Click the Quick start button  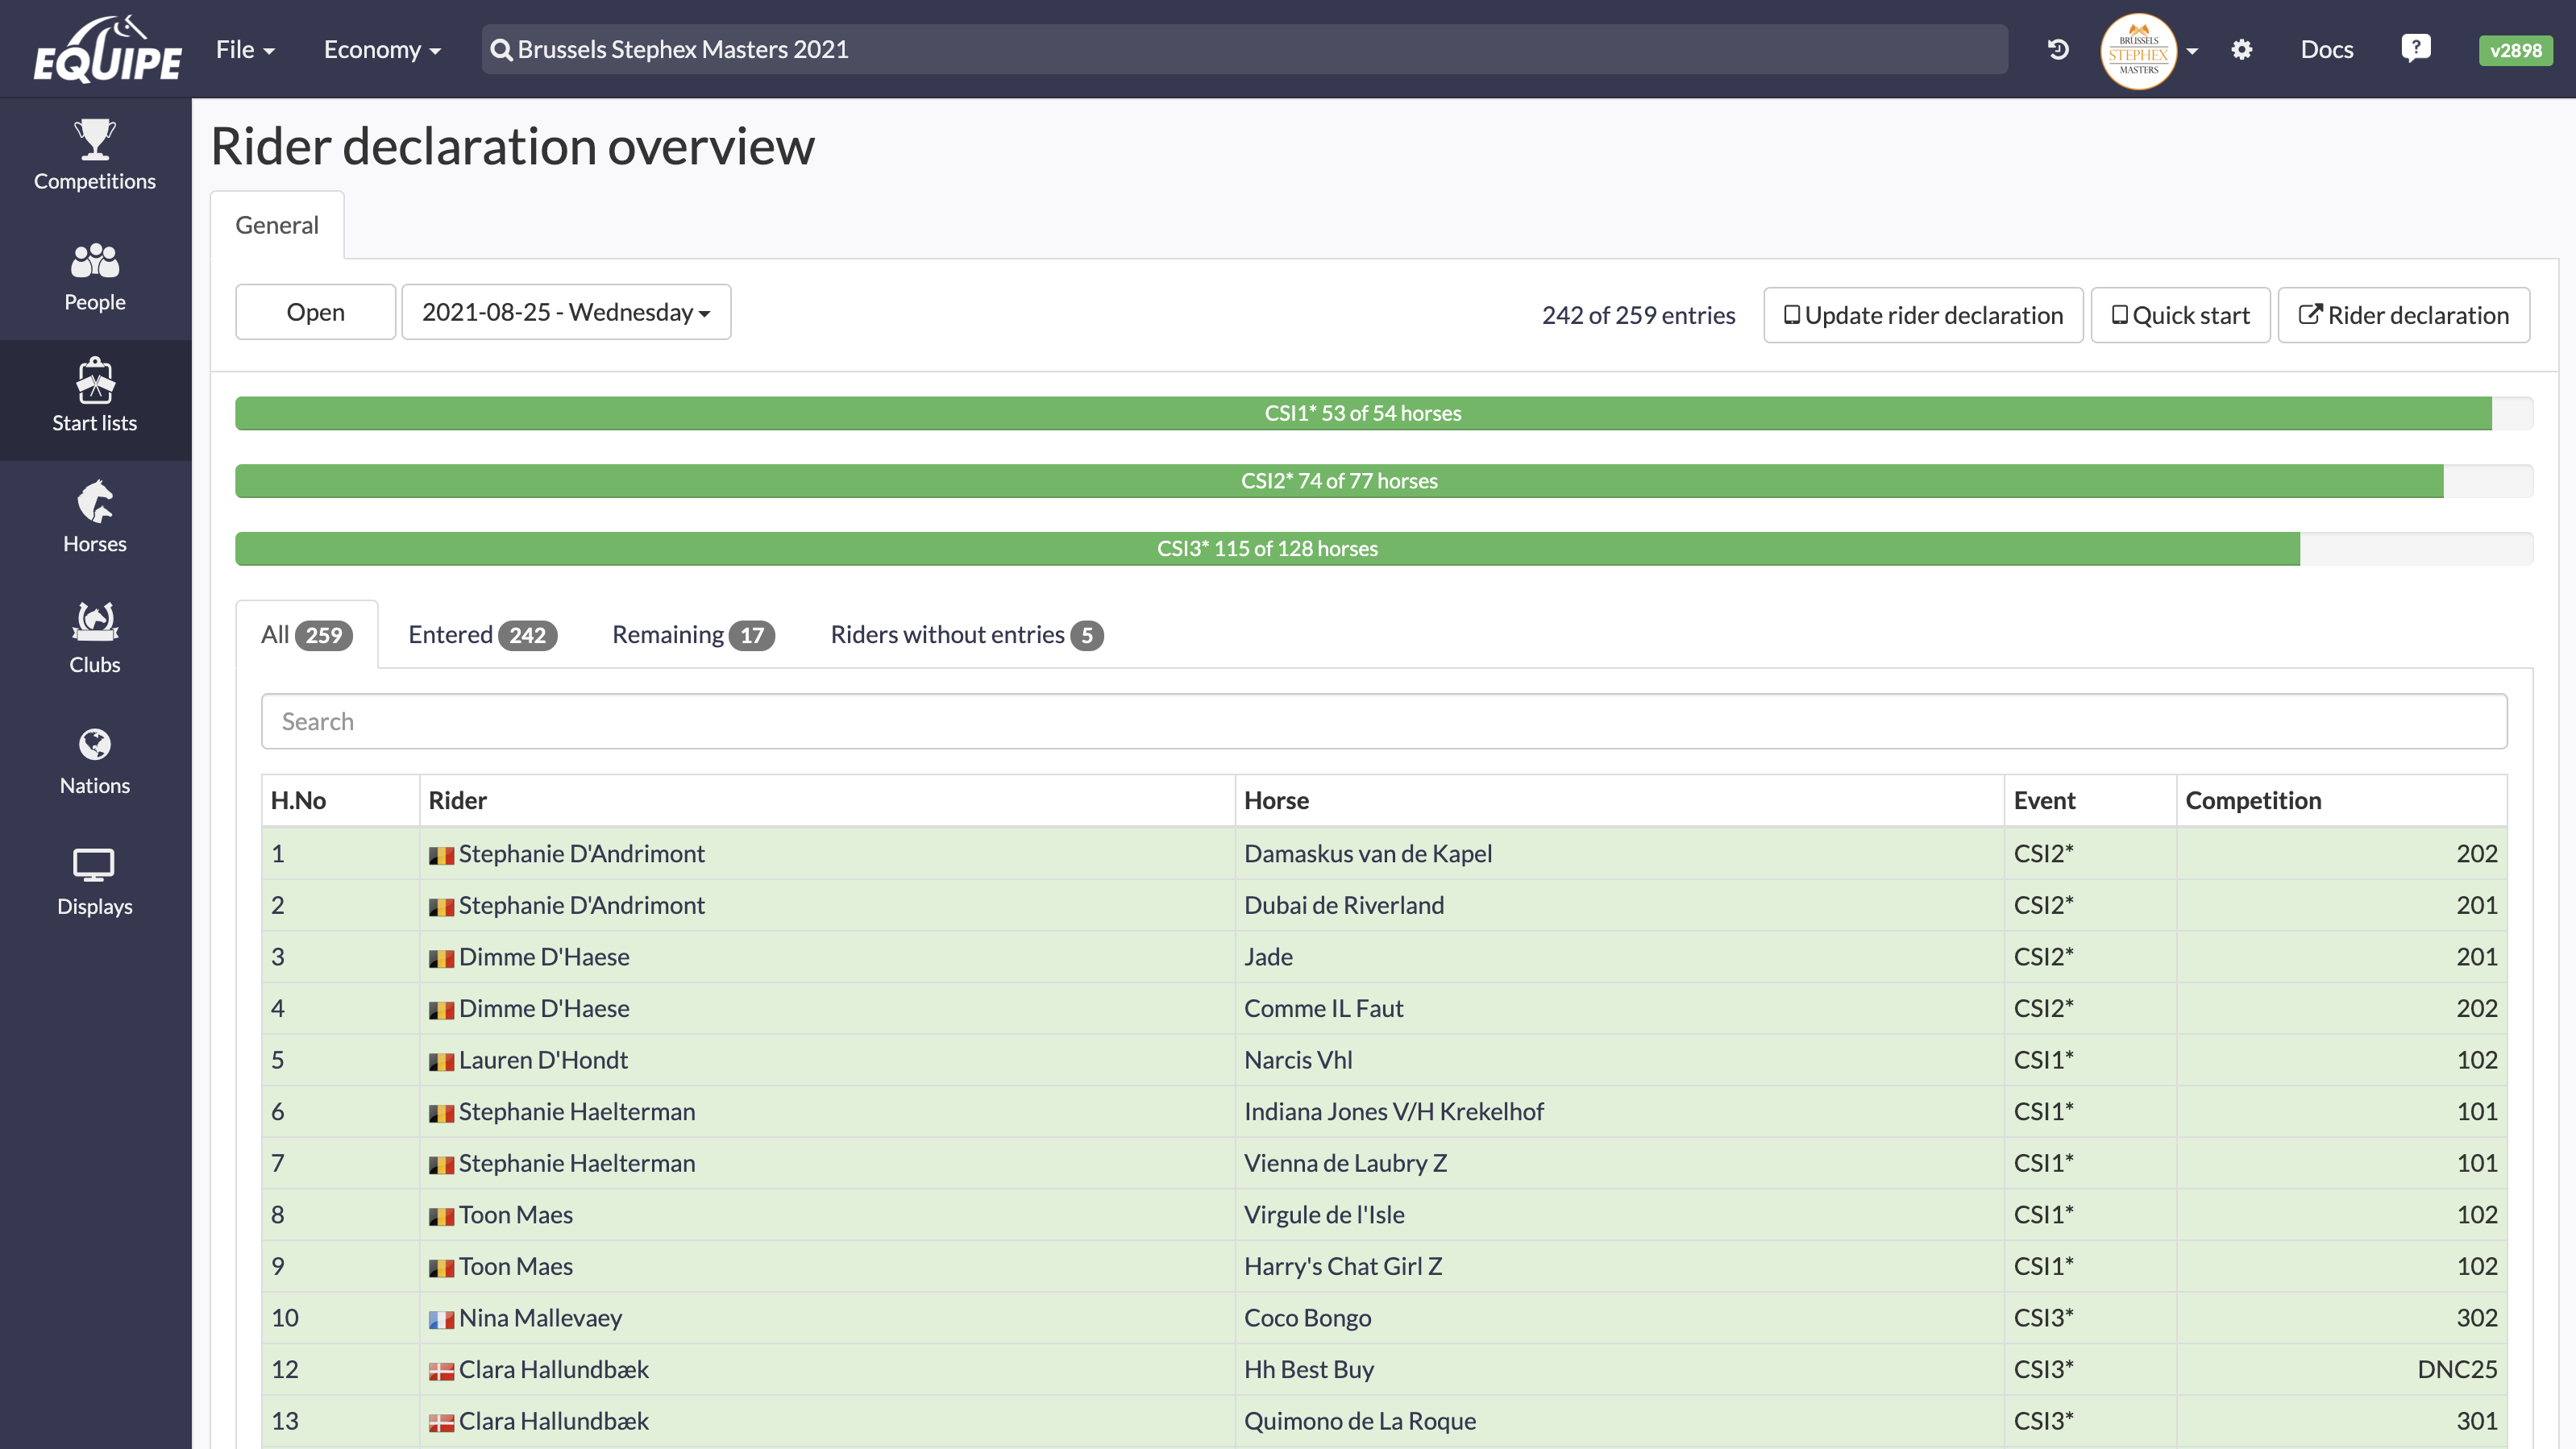tap(2180, 315)
